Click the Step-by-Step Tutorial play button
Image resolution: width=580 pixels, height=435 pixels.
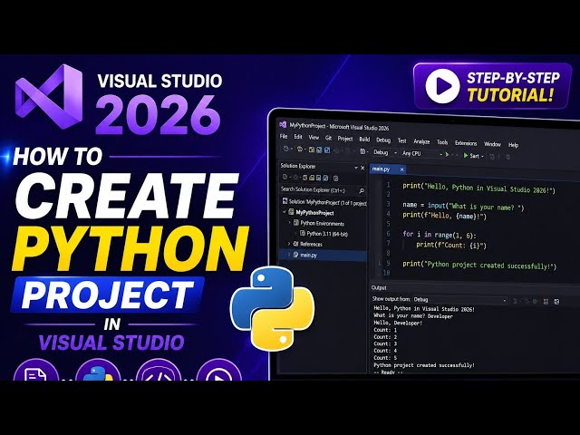click(x=443, y=86)
